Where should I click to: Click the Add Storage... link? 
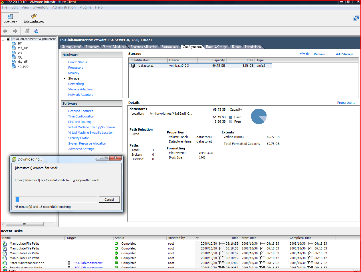click(346, 54)
